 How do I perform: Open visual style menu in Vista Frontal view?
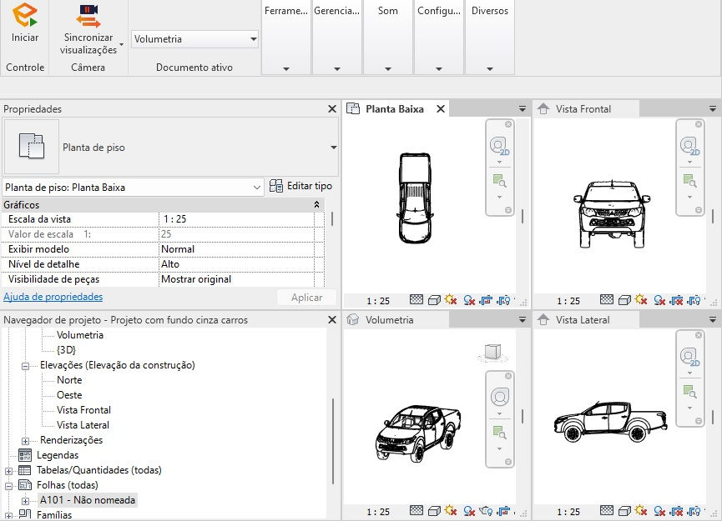pyautogui.click(x=624, y=300)
